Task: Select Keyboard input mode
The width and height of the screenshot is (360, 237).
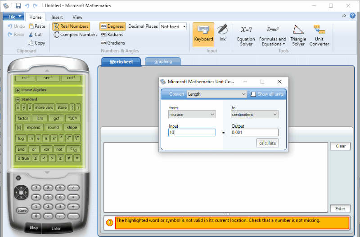Action: 203,35
